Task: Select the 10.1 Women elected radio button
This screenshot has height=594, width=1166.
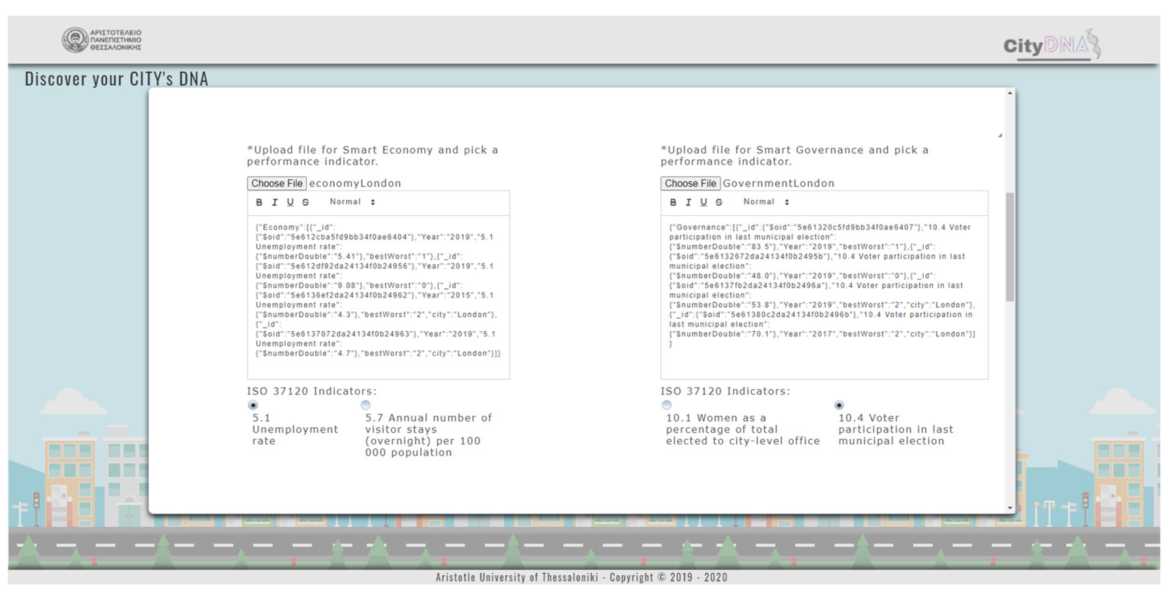Action: pyautogui.click(x=666, y=405)
